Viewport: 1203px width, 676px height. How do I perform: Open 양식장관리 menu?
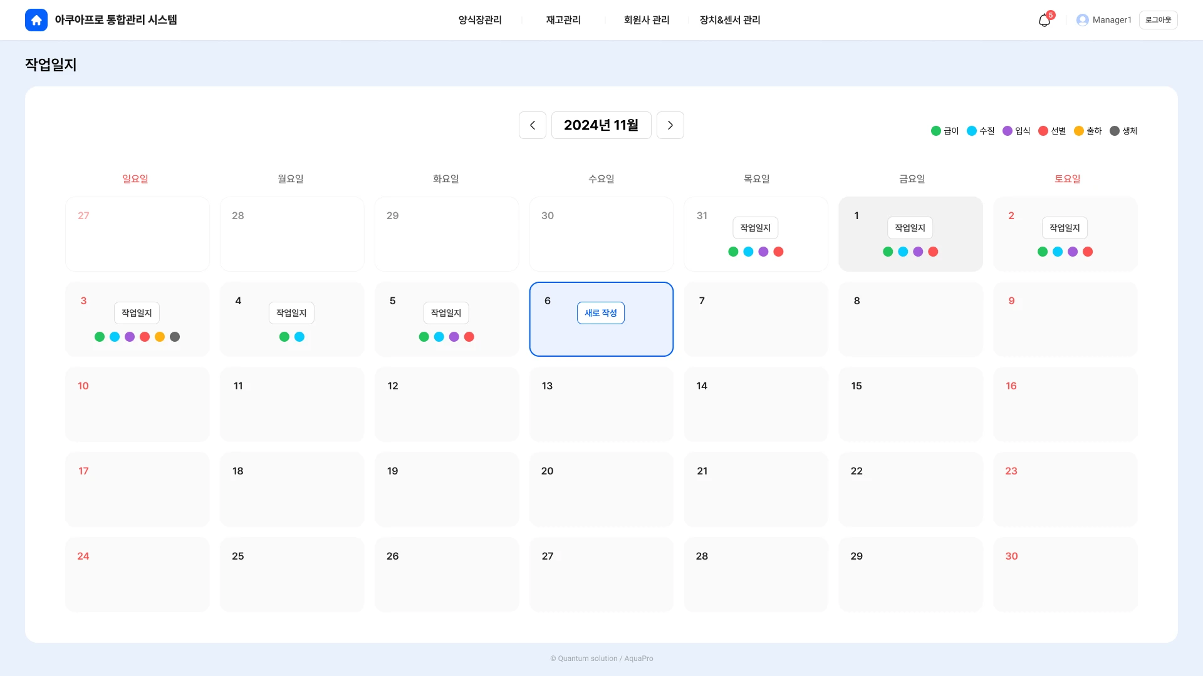pos(480,20)
